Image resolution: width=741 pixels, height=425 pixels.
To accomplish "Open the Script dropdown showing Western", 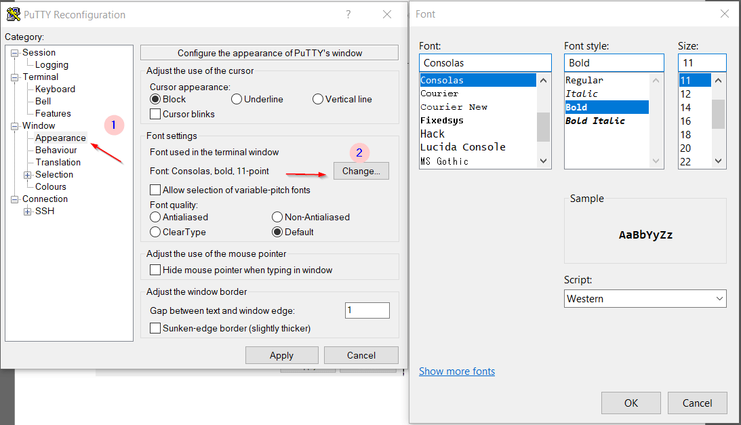I will 645,299.
